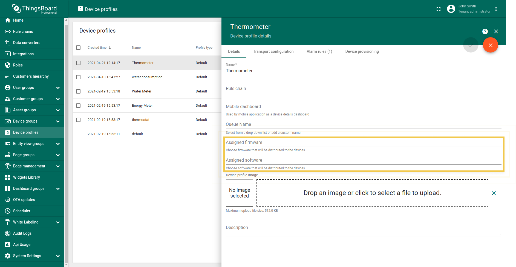Sort by Profile type column
Viewport: 516px width, 267px height.
point(204,48)
